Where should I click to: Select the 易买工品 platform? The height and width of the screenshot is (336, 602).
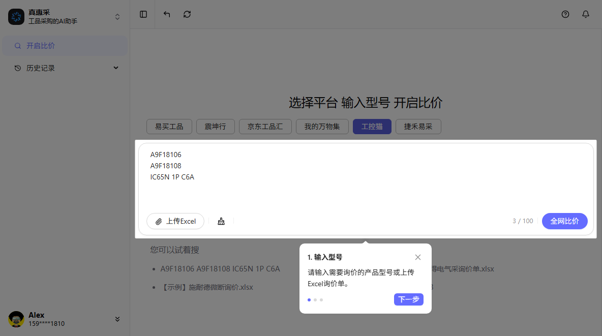coord(169,127)
